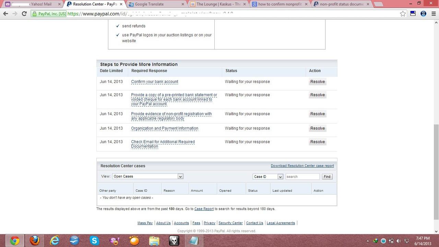Resolve the Organization and Payment Information step
Screen dimensions: 439x247
point(318,128)
